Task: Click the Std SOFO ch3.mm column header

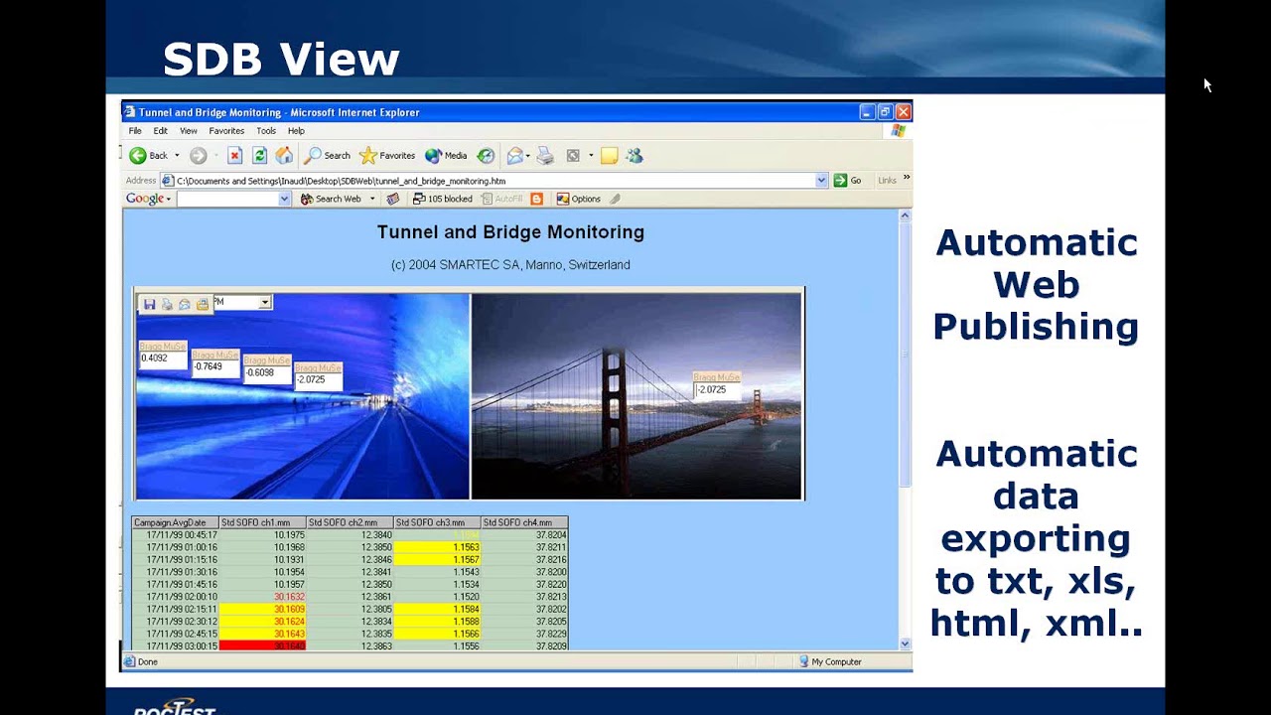Action: 437,522
